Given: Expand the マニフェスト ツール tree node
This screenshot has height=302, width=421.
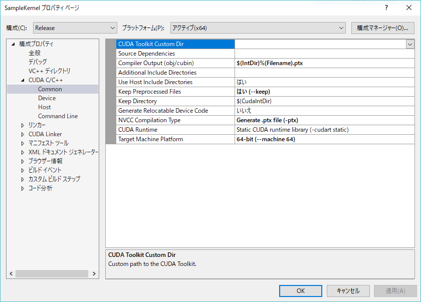Looking at the screenshot, I should coord(22,143).
